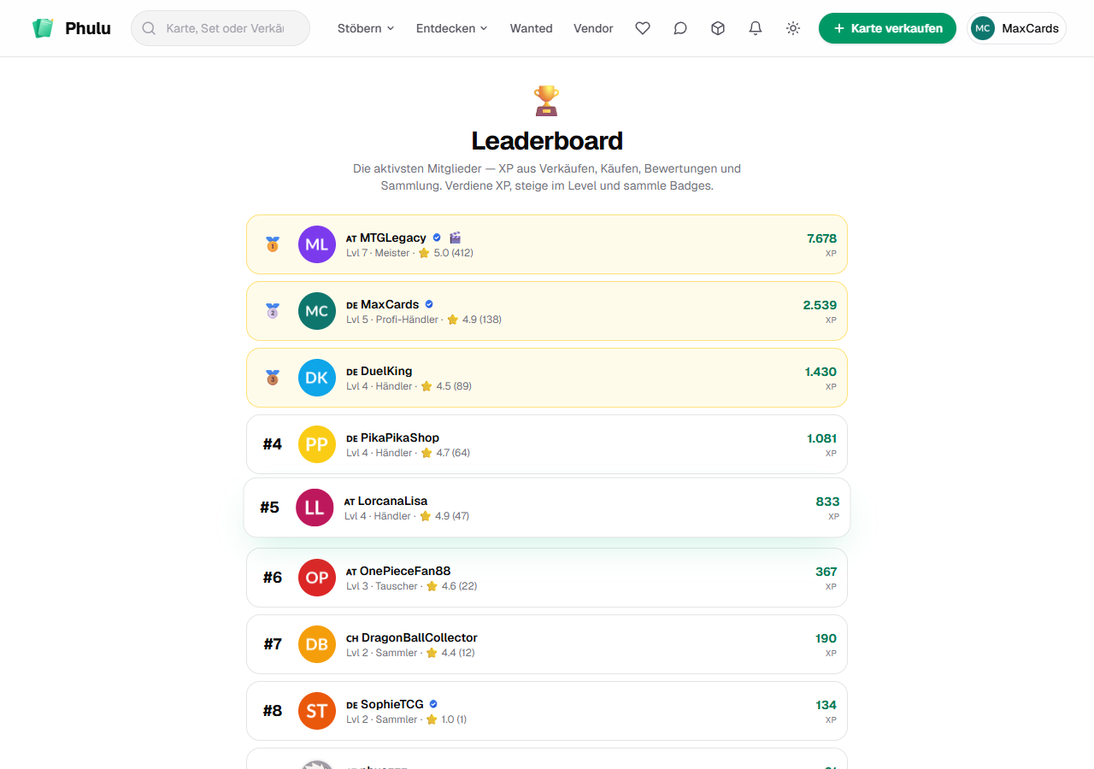Click the #5 rank label
Screen dimensions: 1094x769
[270, 508]
